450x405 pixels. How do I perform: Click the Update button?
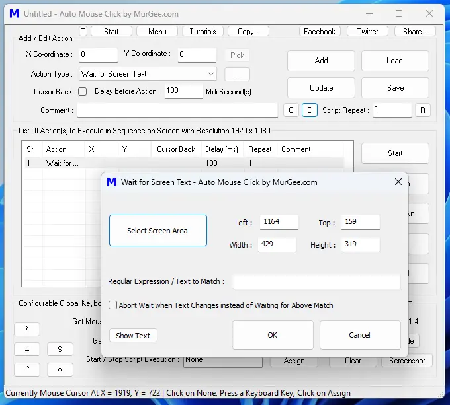pos(321,88)
